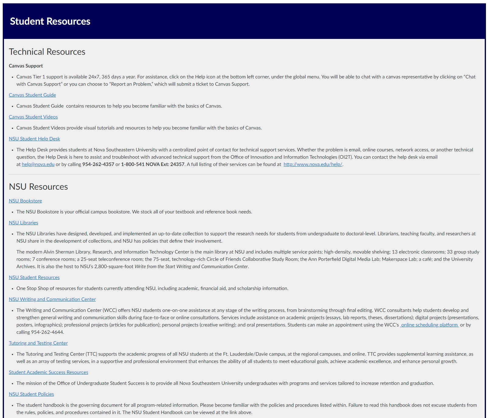489x418 pixels.
Task: Visit the Tutoring and Testing Center link
Action: 38,343
